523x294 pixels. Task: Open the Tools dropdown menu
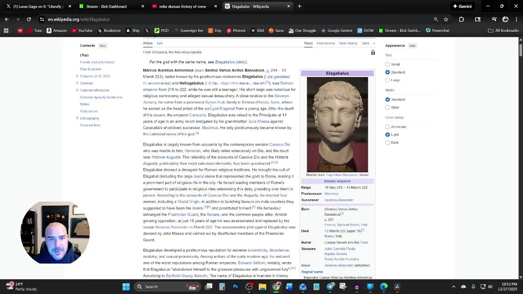[x=368, y=43]
